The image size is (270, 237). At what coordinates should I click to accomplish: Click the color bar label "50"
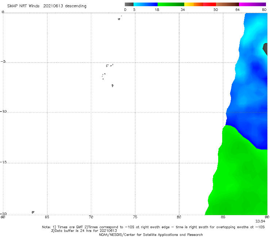(x=216, y=9)
